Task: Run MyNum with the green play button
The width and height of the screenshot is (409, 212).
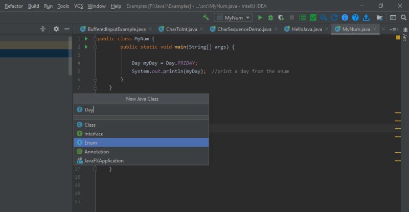Action: pos(260,17)
